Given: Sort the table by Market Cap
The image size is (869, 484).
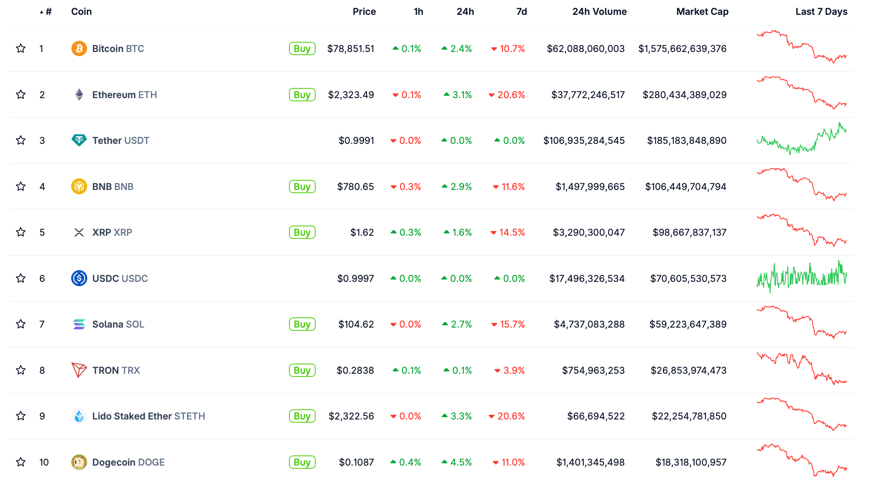Looking at the screenshot, I should click(x=702, y=12).
